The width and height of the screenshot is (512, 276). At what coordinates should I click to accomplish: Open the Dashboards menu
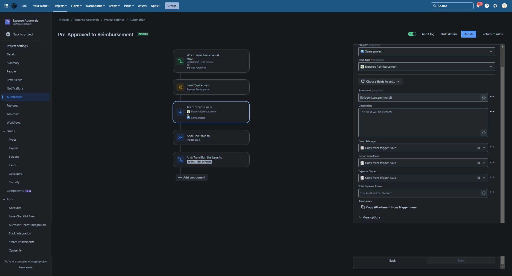click(x=95, y=6)
